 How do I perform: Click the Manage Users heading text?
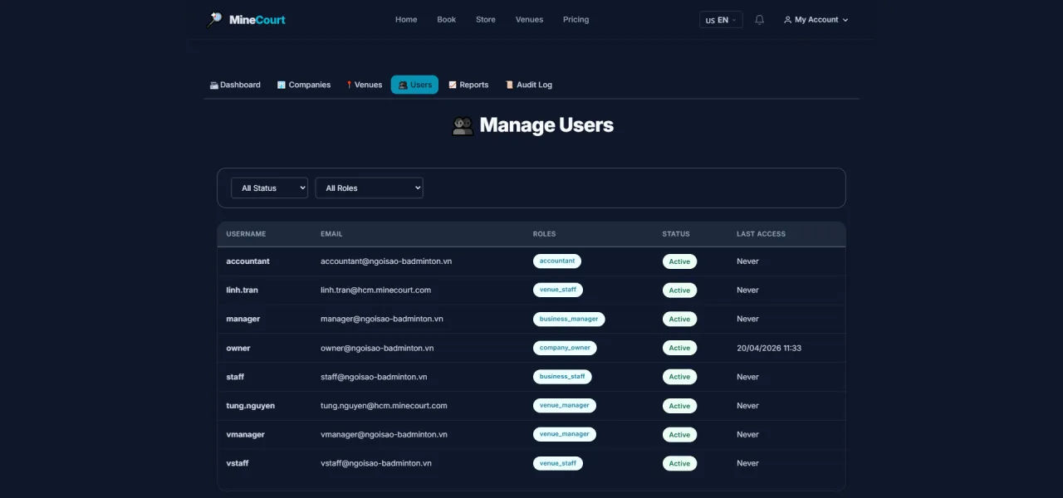[x=546, y=125]
